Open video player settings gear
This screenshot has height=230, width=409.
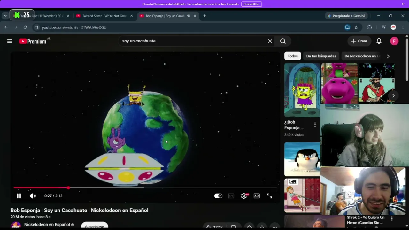point(244,196)
